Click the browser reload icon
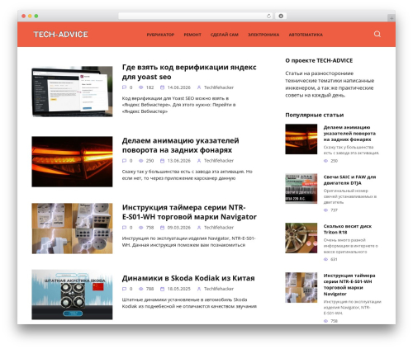The image size is (413, 349). coord(268,16)
